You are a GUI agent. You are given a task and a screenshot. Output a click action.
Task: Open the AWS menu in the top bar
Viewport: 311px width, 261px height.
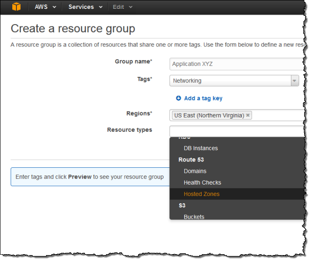click(x=46, y=7)
